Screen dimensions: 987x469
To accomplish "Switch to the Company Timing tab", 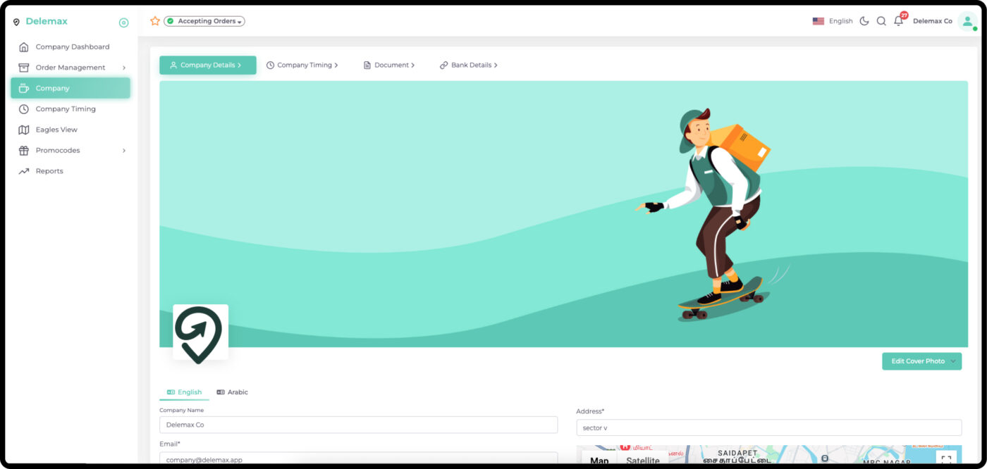I will coord(302,65).
